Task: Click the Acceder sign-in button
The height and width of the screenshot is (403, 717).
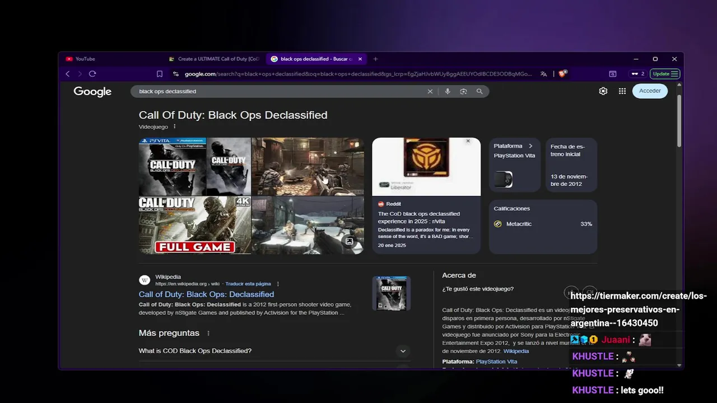Action: (650, 91)
